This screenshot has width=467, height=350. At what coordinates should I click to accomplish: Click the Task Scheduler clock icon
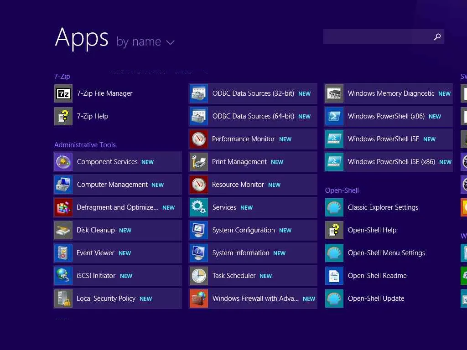click(199, 276)
